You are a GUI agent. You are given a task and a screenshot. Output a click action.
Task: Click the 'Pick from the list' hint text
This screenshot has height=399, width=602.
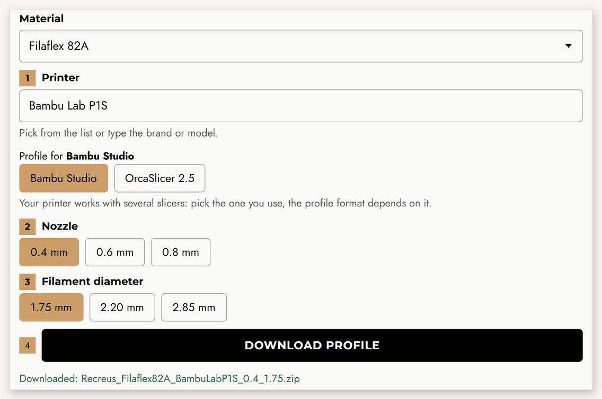pos(119,133)
